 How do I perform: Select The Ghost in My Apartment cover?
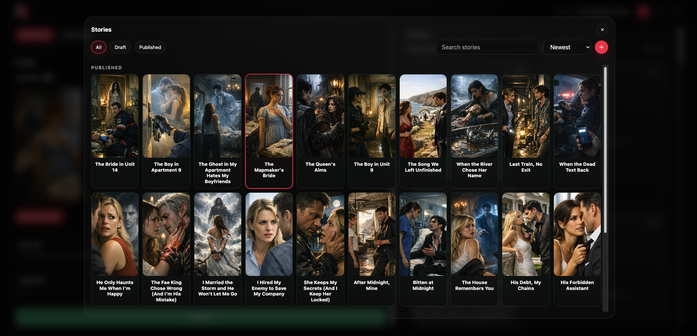pyautogui.click(x=218, y=116)
